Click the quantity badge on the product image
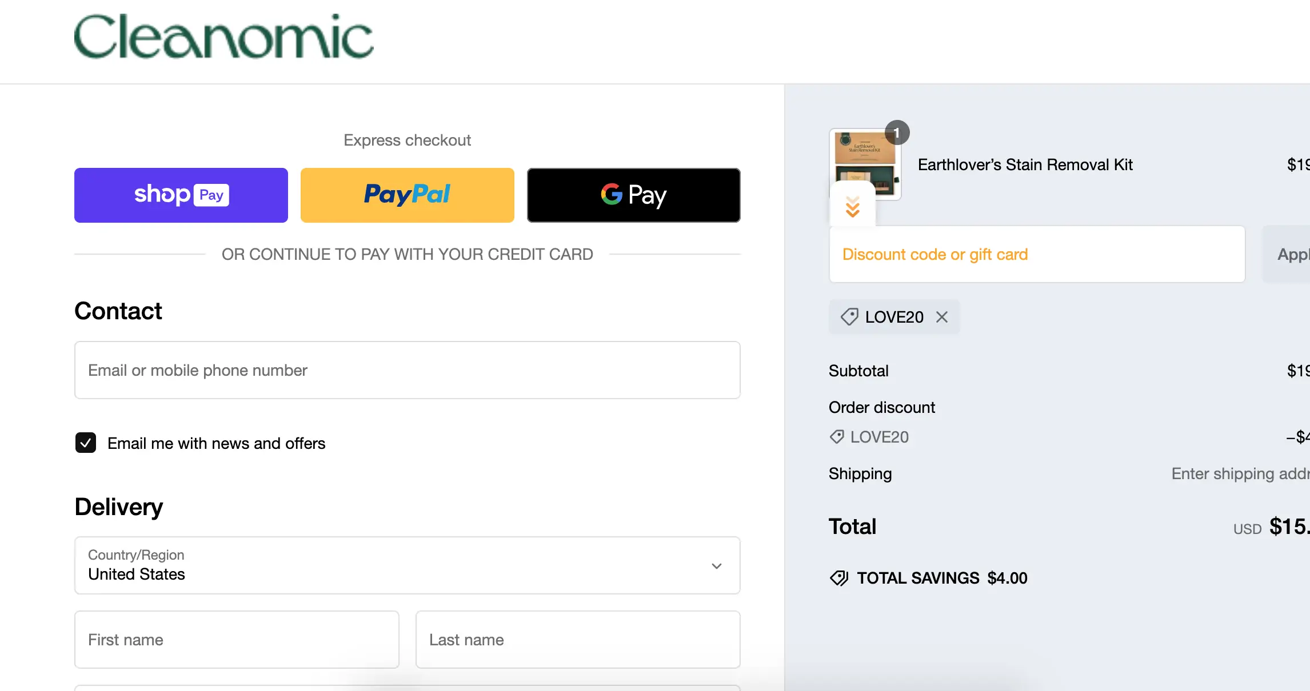 click(897, 133)
